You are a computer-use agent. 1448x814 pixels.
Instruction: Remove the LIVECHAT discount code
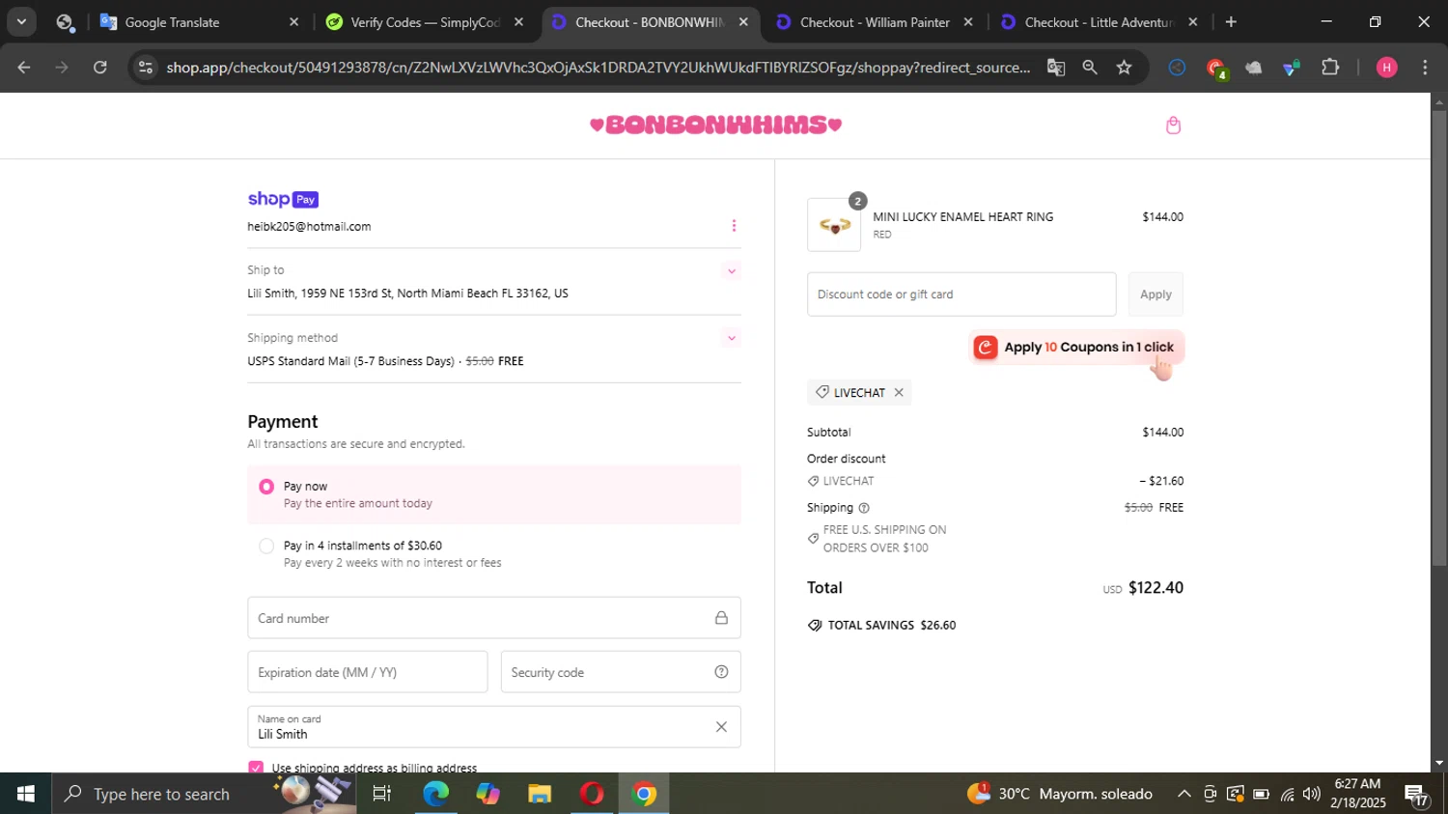click(899, 392)
